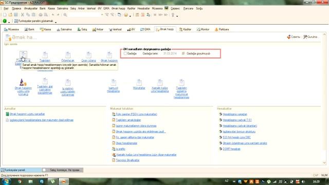
Task: Open the file explorer taskbar icon
Action: pos(31,181)
